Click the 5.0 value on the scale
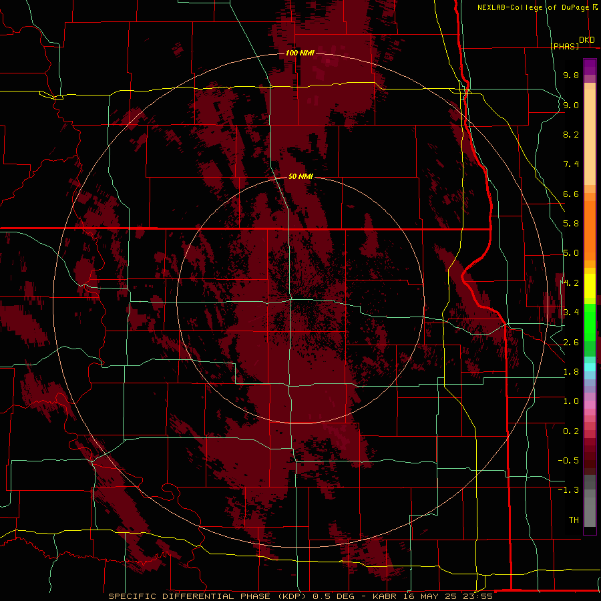Screen dimensions: 601x601 [x=571, y=253]
